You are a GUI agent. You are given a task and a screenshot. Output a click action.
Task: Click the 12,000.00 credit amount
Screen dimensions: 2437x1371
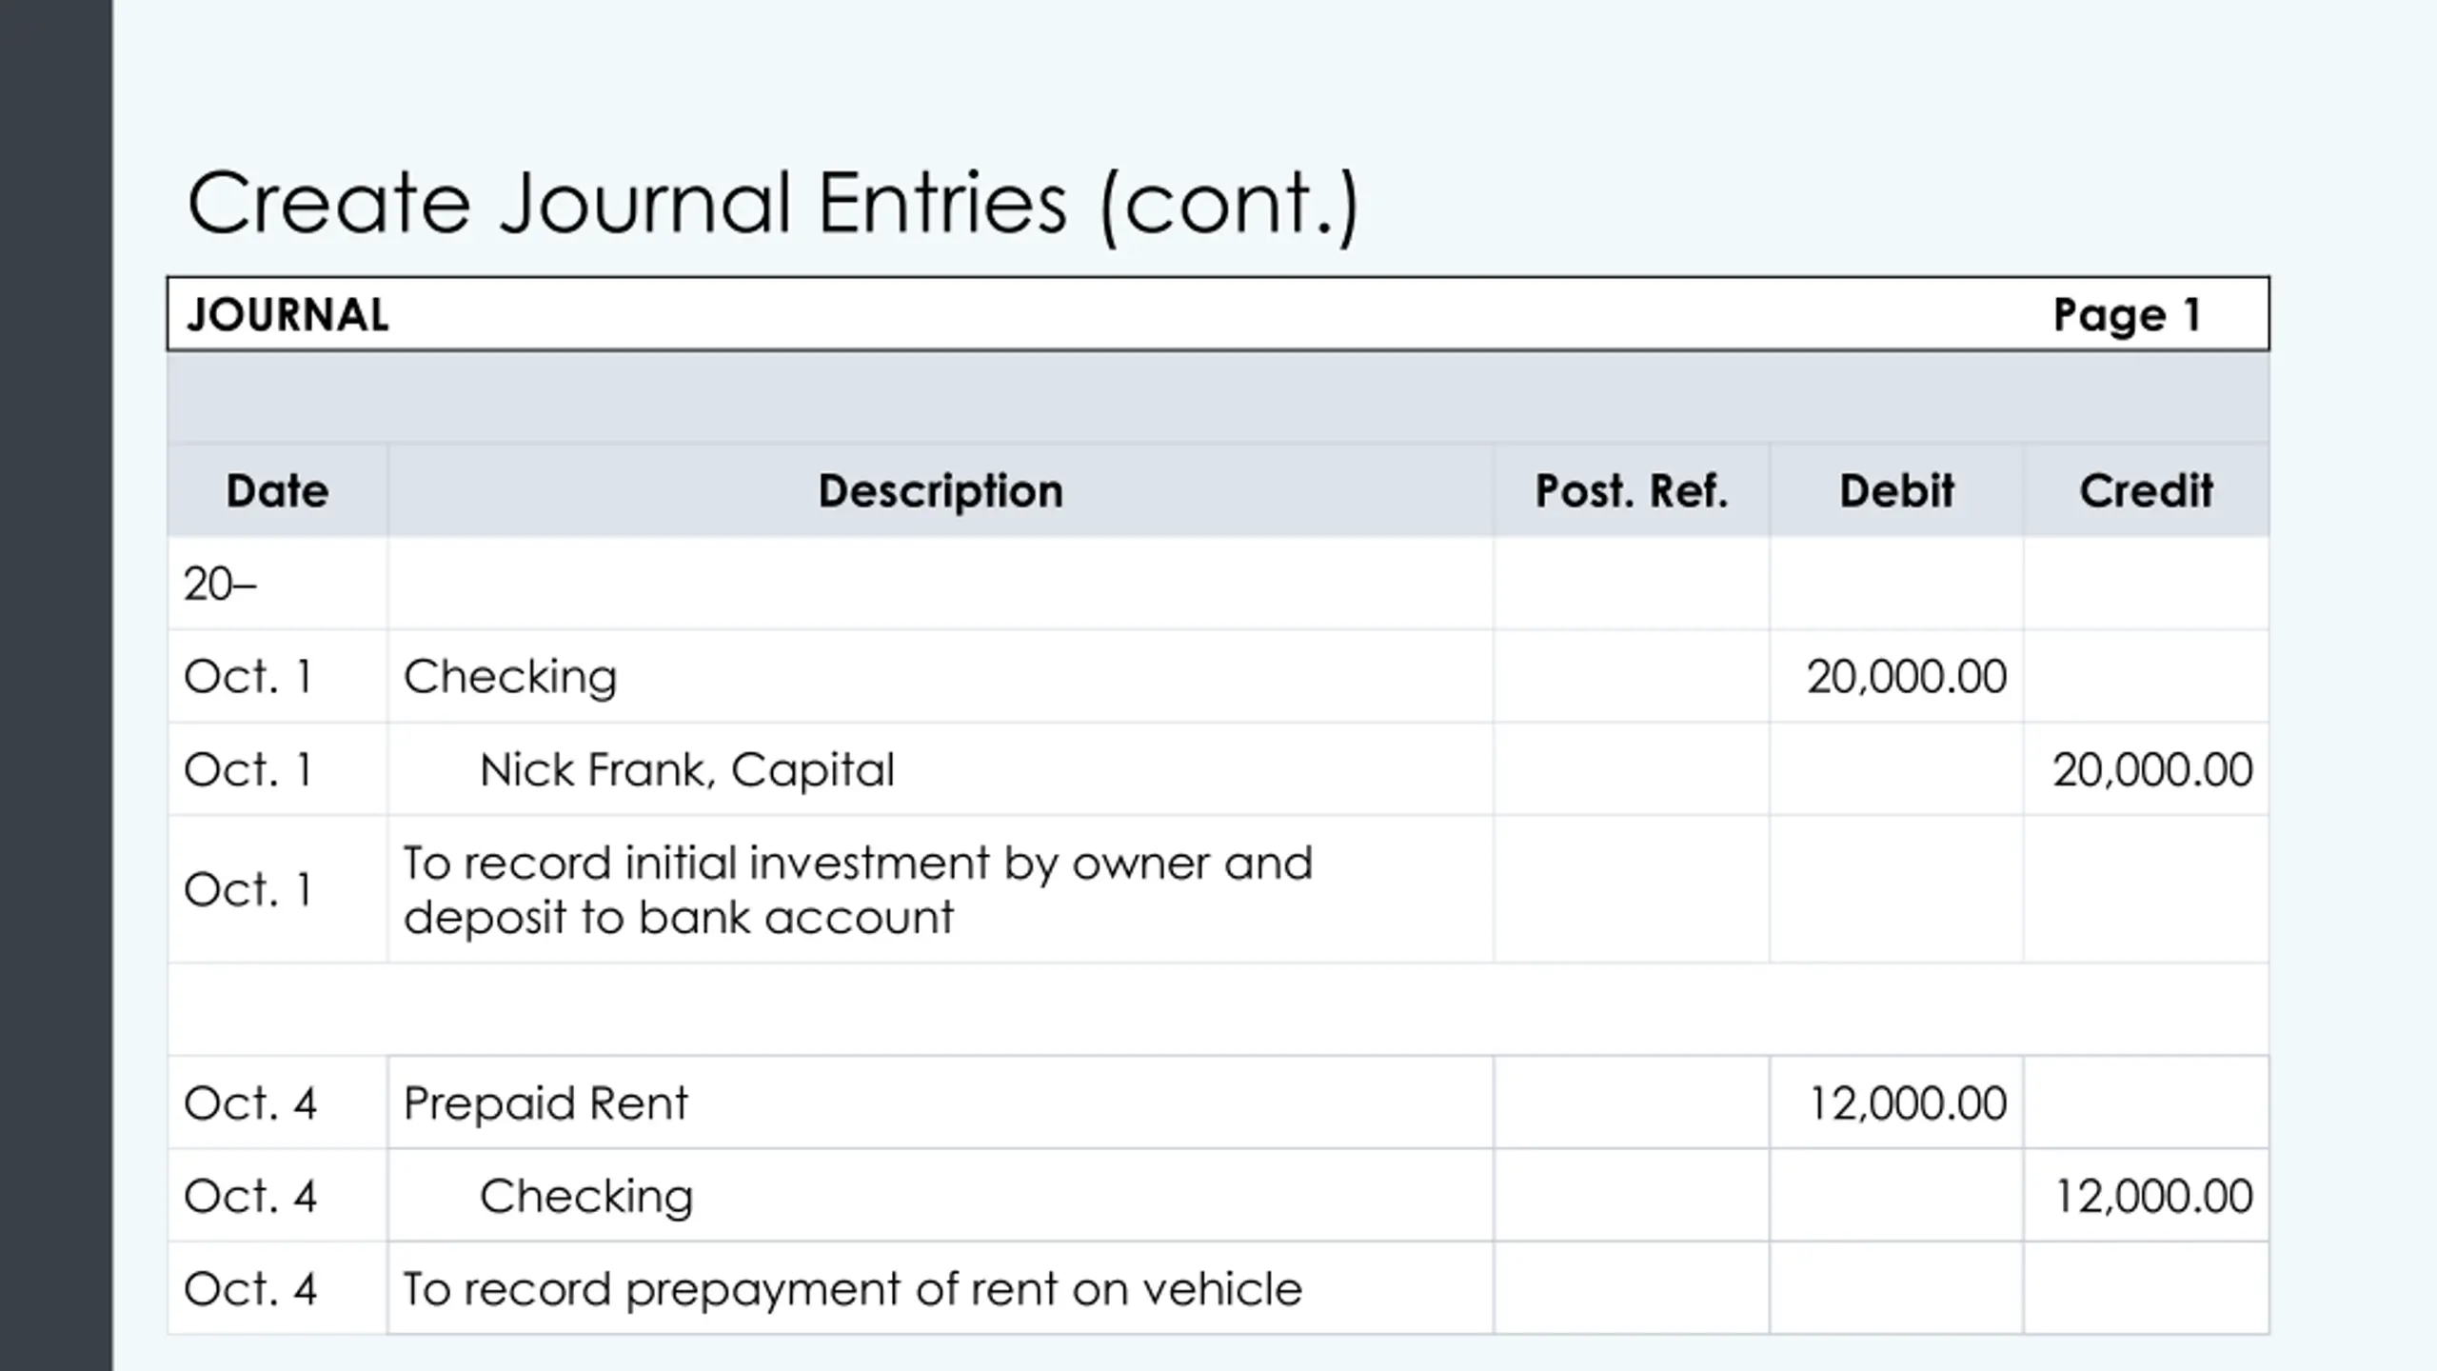pos(2153,1196)
